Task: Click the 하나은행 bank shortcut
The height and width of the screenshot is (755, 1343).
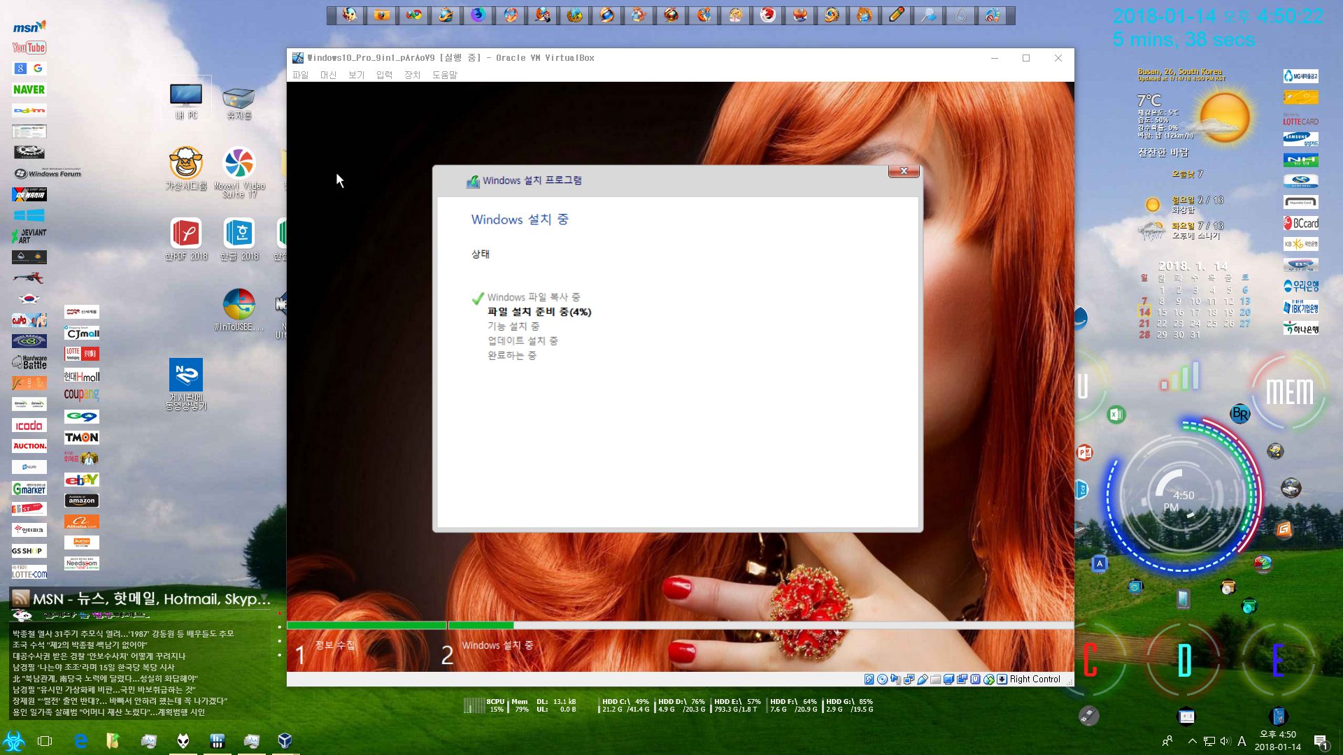Action: point(1301,328)
